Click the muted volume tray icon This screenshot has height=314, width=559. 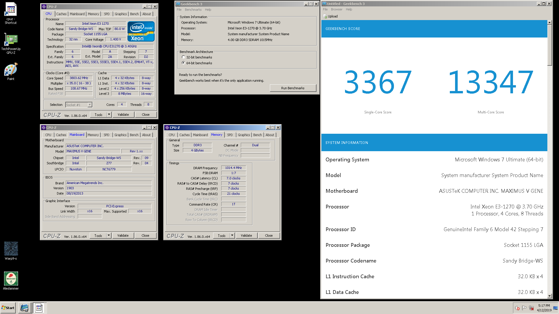[517, 308]
